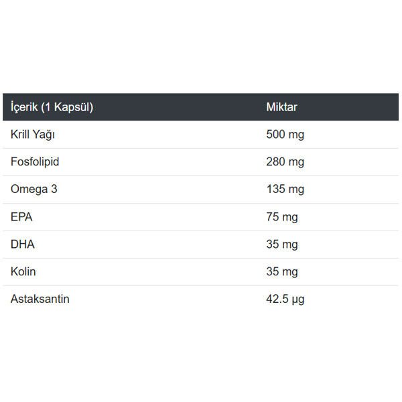Select the Omega 3 ingredient label
The width and height of the screenshot is (402, 402).
tap(34, 190)
